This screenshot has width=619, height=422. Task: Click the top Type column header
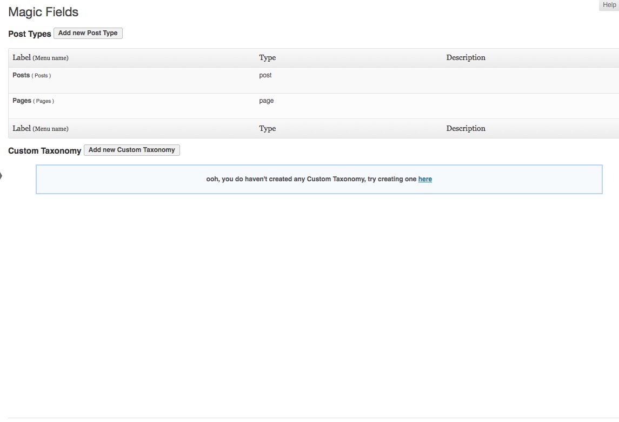[x=267, y=58]
